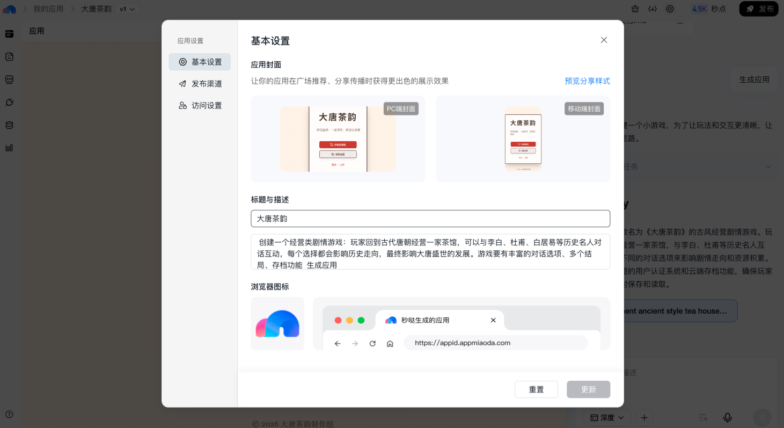784x428 pixels.
Task: Click the microphone icon in chat input
Action: (x=728, y=417)
